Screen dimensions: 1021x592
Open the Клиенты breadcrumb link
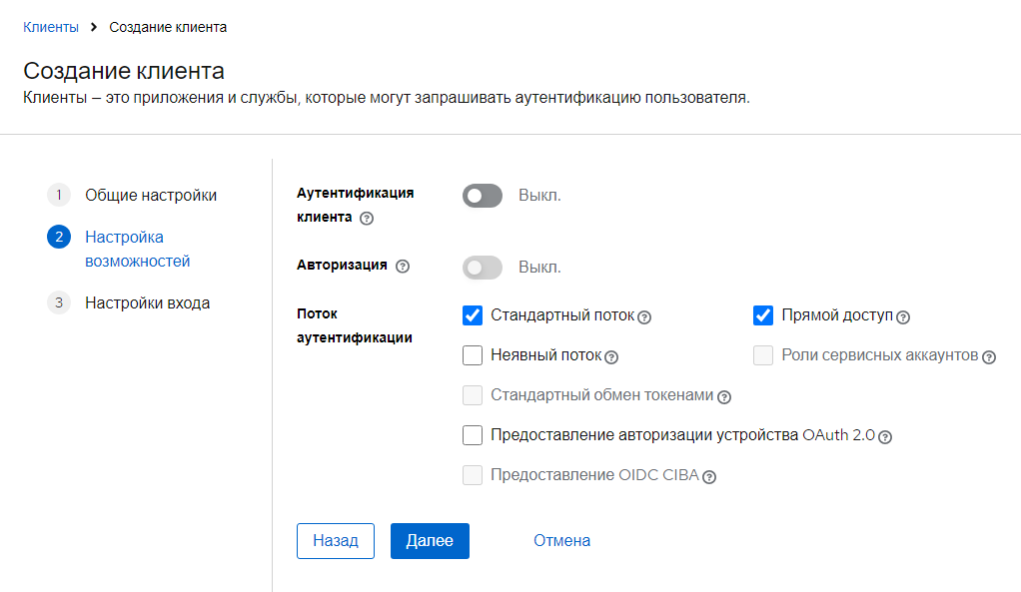pyautogui.click(x=50, y=27)
